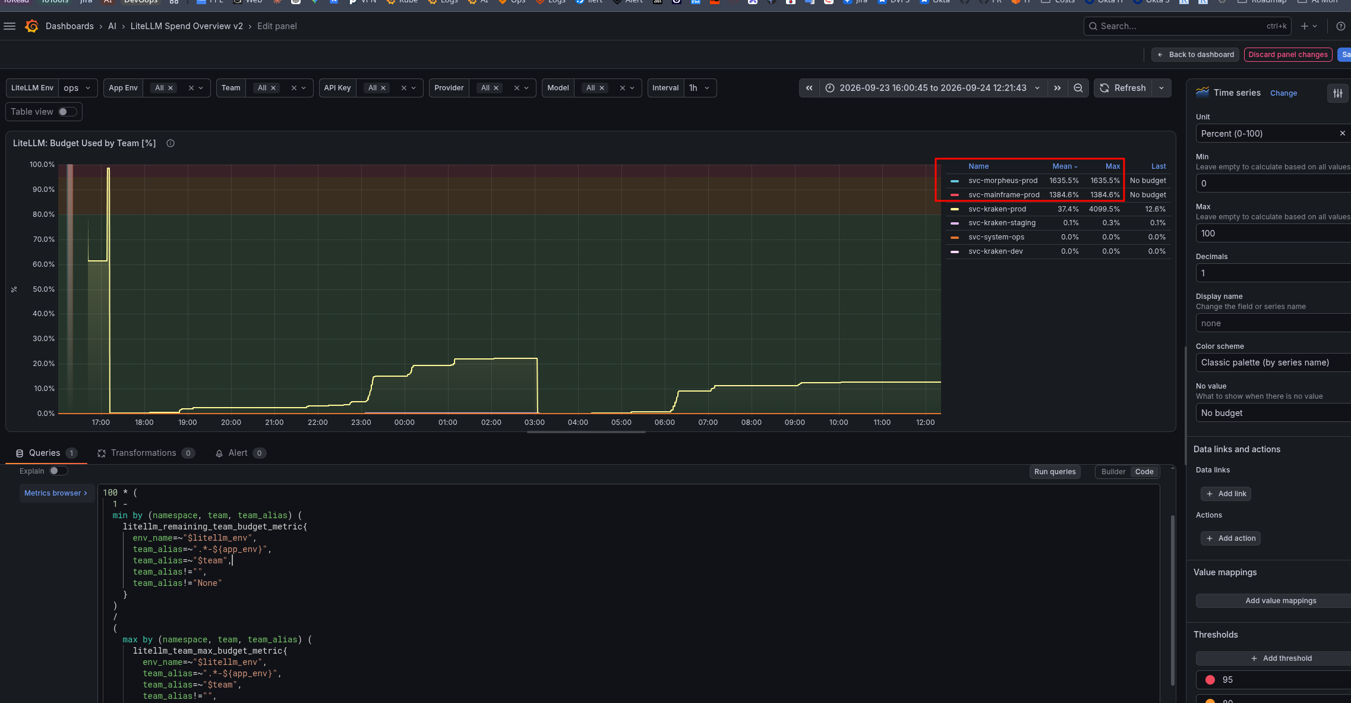
Task: Open the Queries tab
Action: (46, 453)
